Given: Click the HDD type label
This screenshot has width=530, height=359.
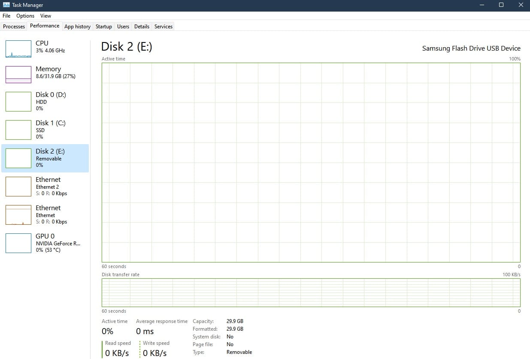Looking at the screenshot, I should point(41,102).
